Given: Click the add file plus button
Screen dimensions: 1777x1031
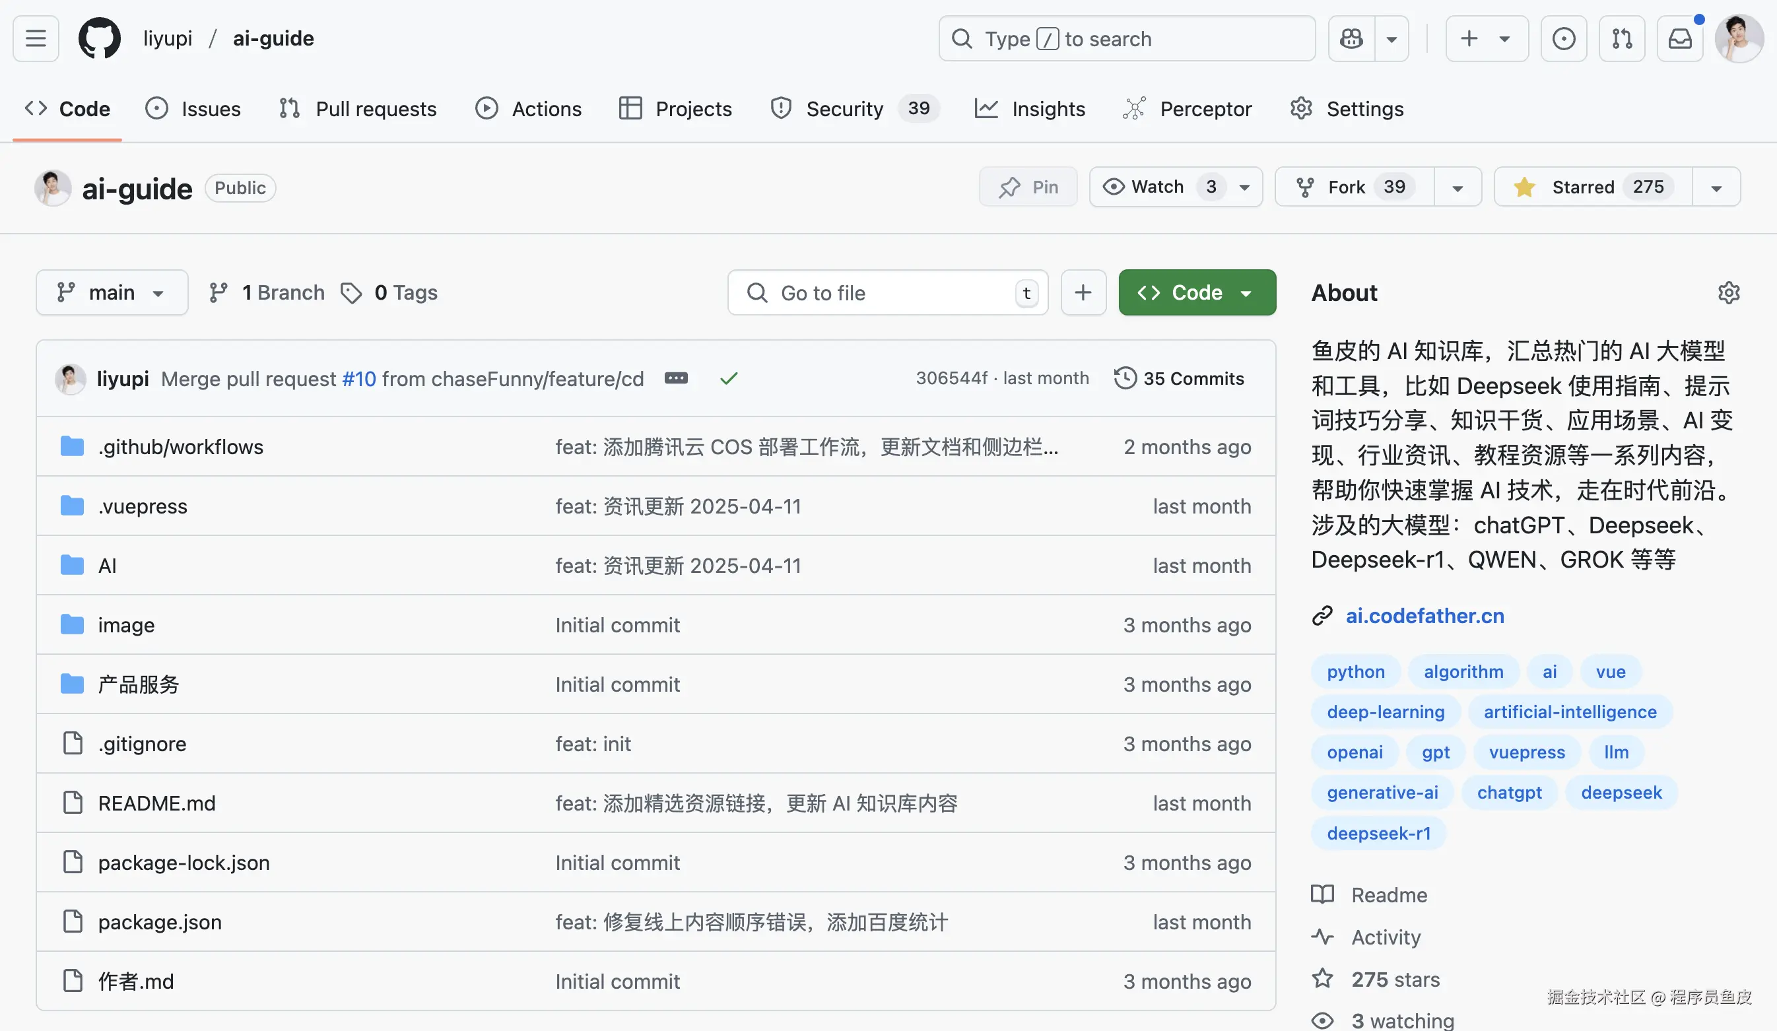Looking at the screenshot, I should (x=1083, y=292).
